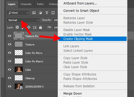Lock position with move arrows icon

point(29,27)
